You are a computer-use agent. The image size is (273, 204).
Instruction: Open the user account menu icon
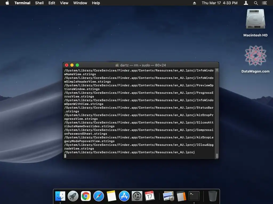246,3
